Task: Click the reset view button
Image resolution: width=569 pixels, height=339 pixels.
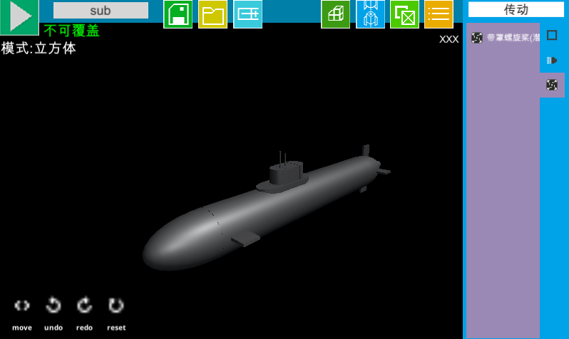Action: (116, 306)
